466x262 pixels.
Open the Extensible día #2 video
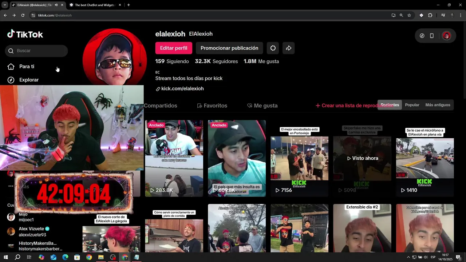pyautogui.click(x=362, y=228)
